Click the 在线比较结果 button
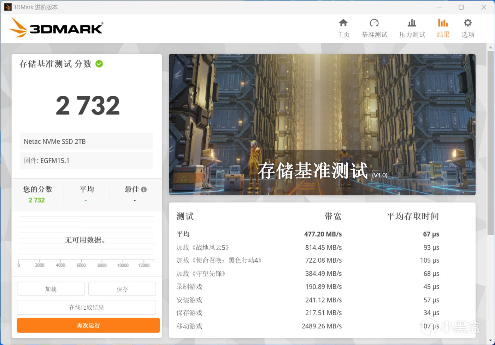This screenshot has width=495, height=345. (x=87, y=307)
